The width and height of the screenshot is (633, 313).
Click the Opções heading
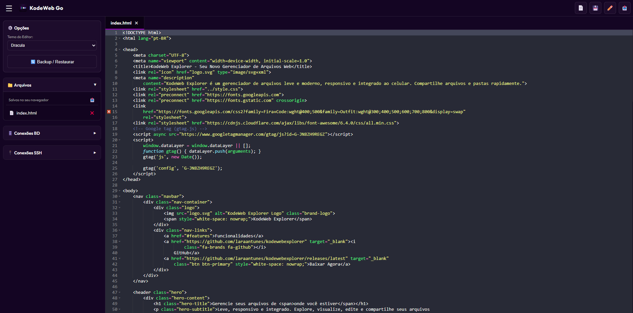click(x=21, y=28)
